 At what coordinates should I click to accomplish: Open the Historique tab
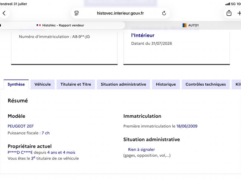click(x=166, y=84)
